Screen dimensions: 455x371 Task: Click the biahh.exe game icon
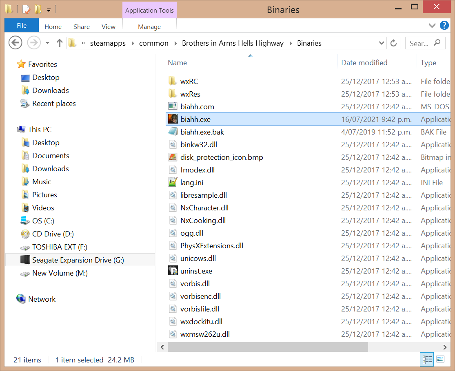[x=173, y=119]
